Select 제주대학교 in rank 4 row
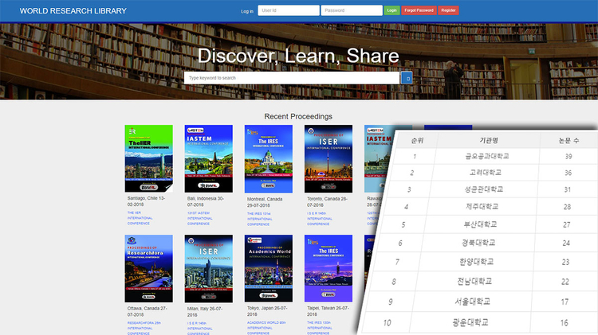 [482, 206]
